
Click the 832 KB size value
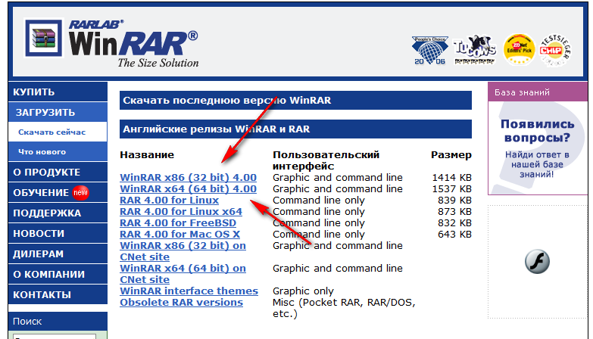454,223
